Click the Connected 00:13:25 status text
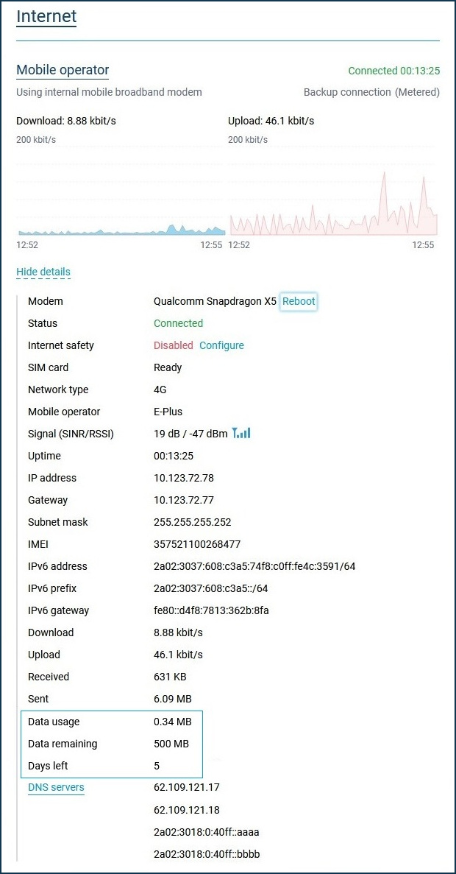The image size is (456, 874). pyautogui.click(x=394, y=71)
